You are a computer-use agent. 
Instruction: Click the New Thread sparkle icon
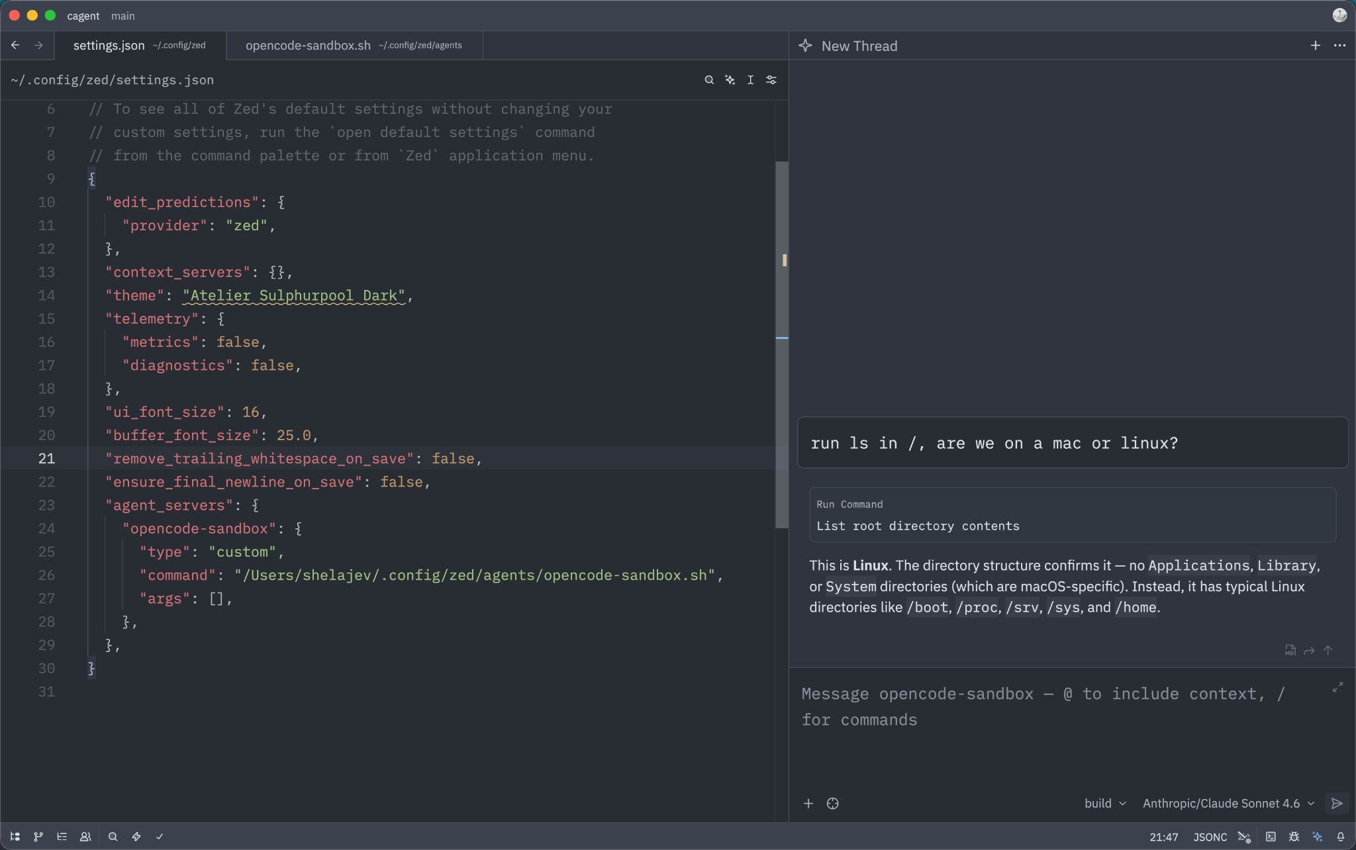(x=805, y=46)
